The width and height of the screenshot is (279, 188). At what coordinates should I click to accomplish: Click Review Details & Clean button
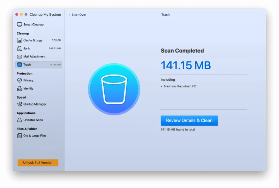pyautogui.click(x=189, y=120)
